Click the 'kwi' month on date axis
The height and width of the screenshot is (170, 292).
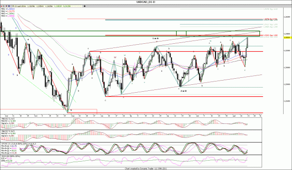(36, 116)
